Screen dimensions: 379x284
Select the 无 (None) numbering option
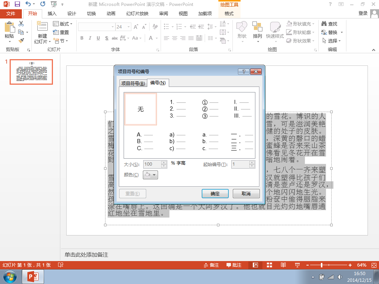[141, 109]
